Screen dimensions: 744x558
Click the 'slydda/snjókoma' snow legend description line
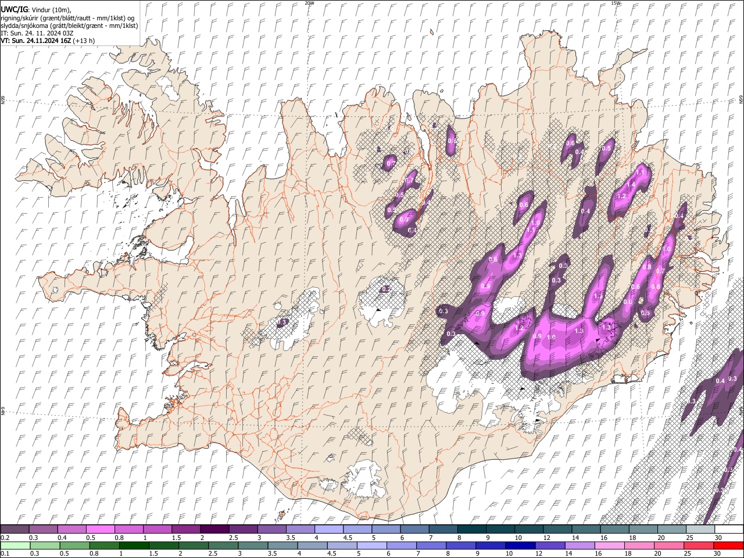(69, 26)
